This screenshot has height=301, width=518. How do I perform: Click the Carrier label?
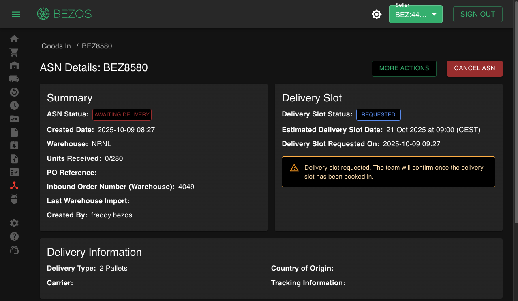(60, 283)
